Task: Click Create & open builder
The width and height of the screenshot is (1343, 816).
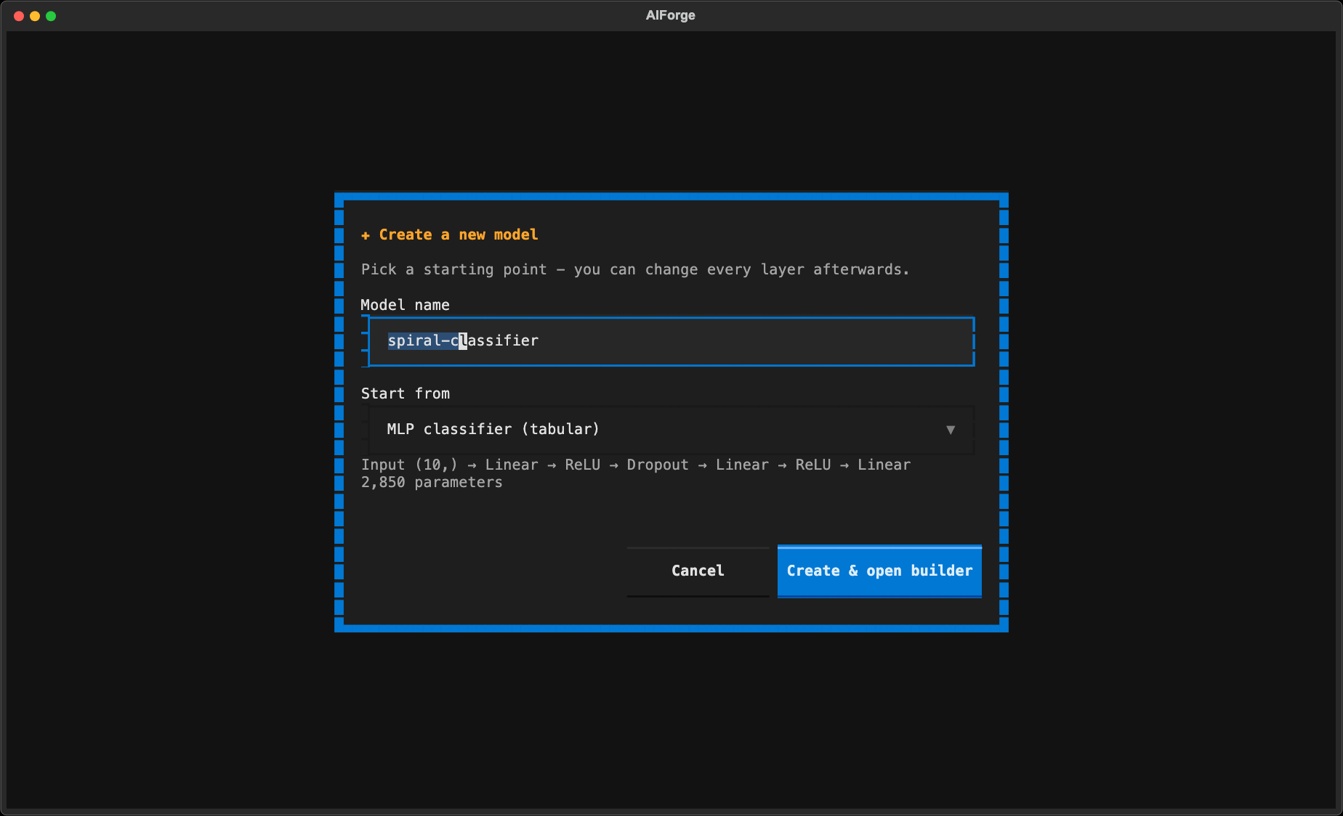Action: click(x=879, y=571)
